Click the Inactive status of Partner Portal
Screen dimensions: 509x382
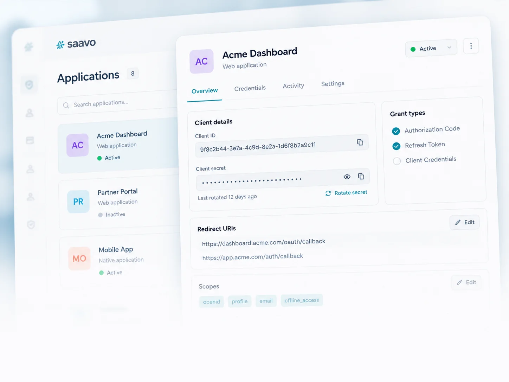[x=112, y=215]
